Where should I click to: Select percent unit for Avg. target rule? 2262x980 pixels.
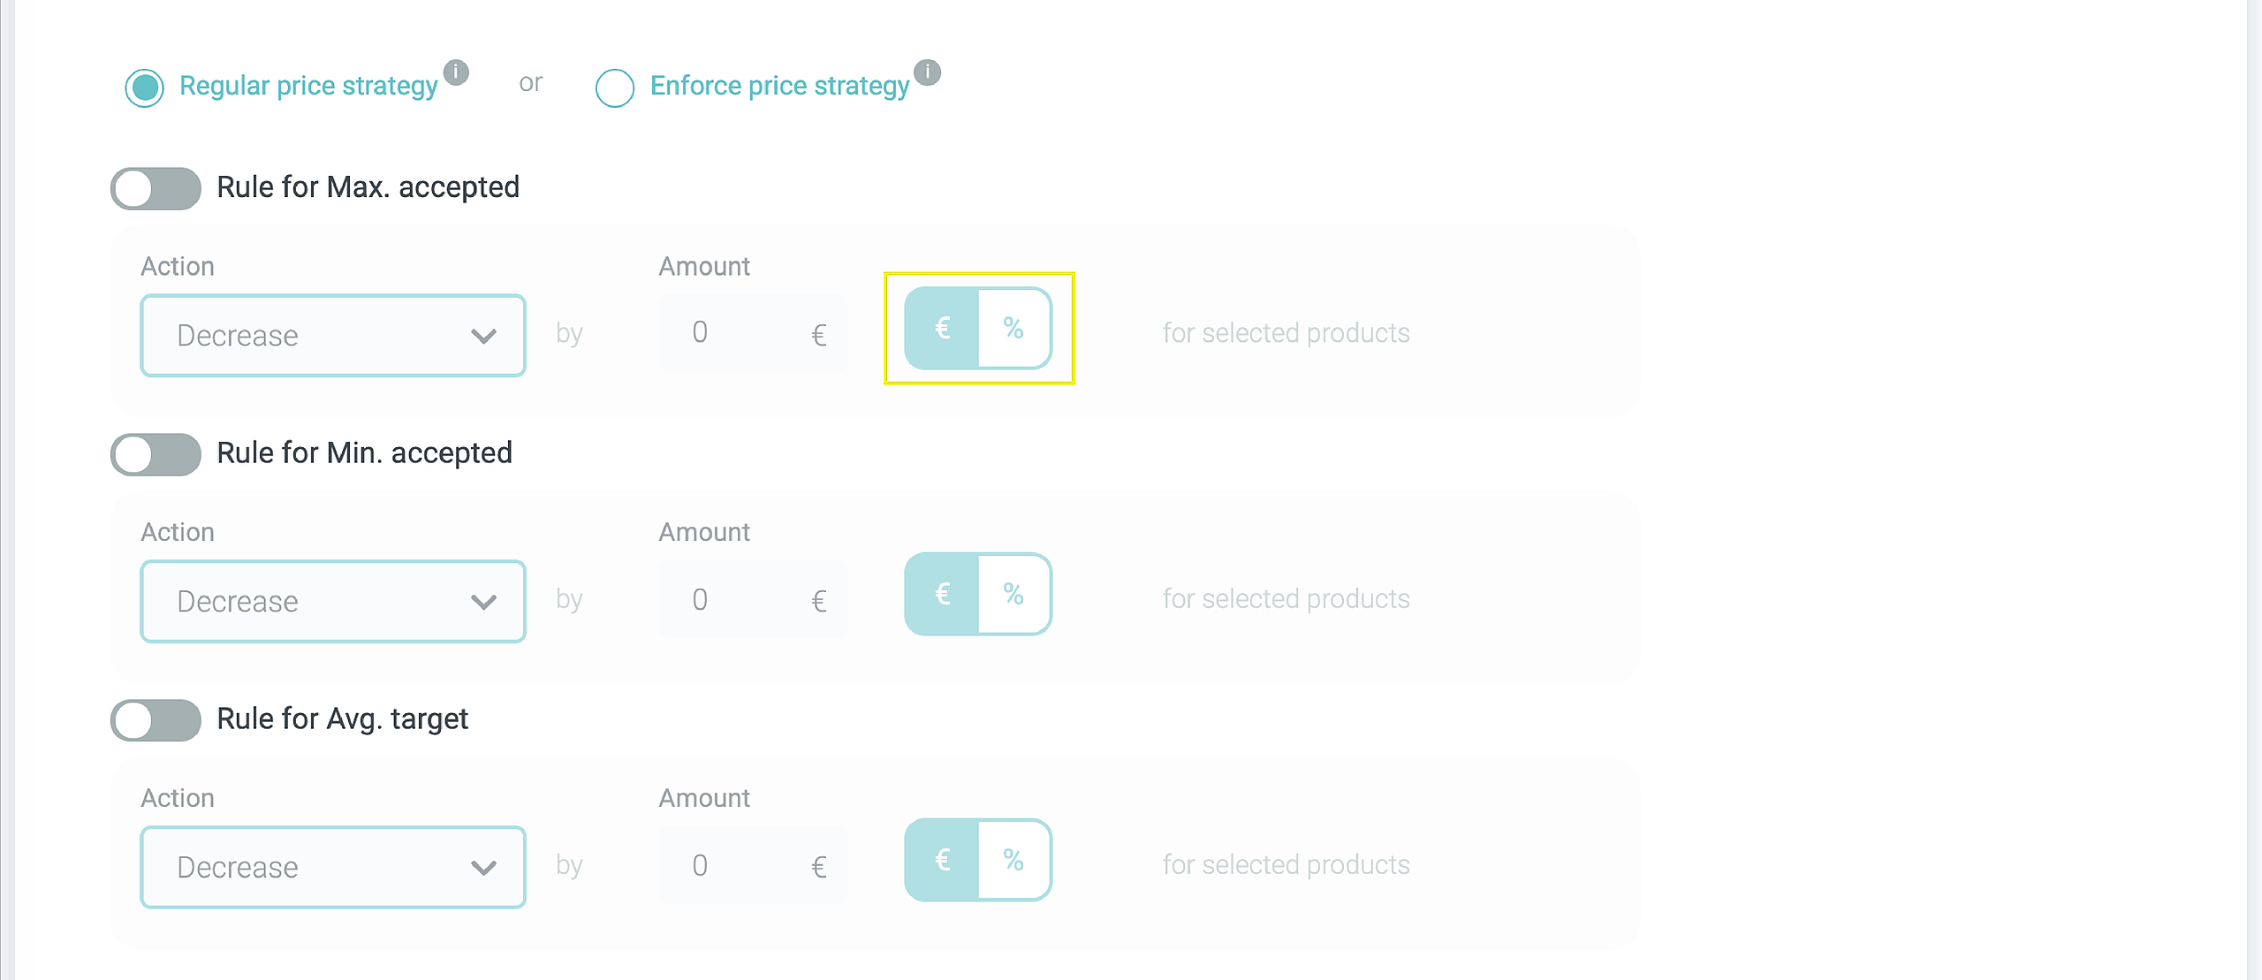[1013, 860]
